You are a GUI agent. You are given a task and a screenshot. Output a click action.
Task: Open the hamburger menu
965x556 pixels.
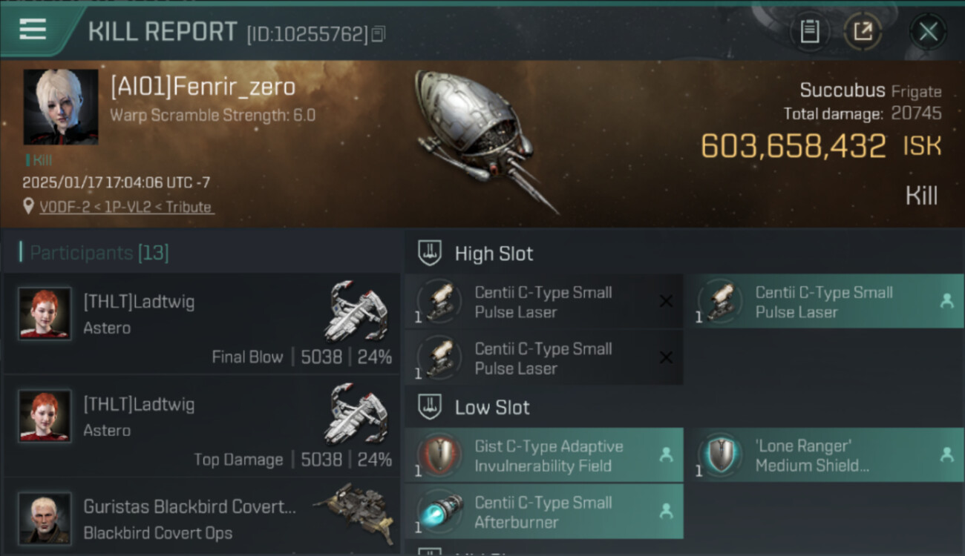(33, 30)
